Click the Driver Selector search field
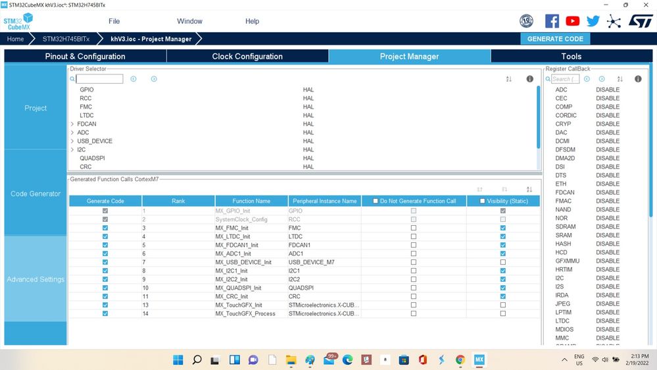This screenshot has width=657, height=370. click(99, 79)
